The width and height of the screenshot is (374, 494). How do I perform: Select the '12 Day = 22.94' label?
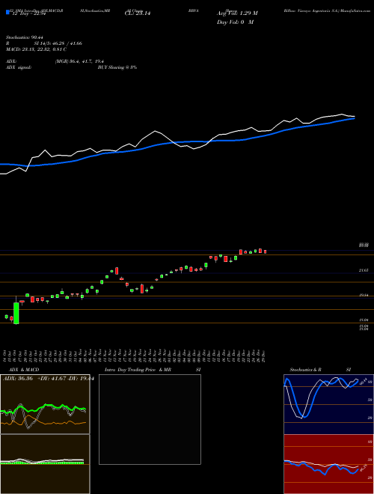29,13
